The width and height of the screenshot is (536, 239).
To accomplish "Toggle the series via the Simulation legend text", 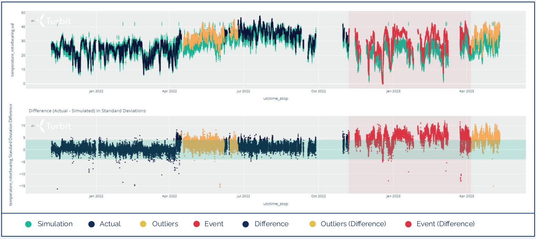I will (55, 224).
